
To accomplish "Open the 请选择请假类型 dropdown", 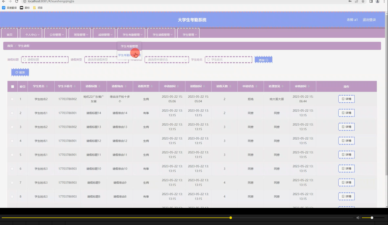I will 106,60.
